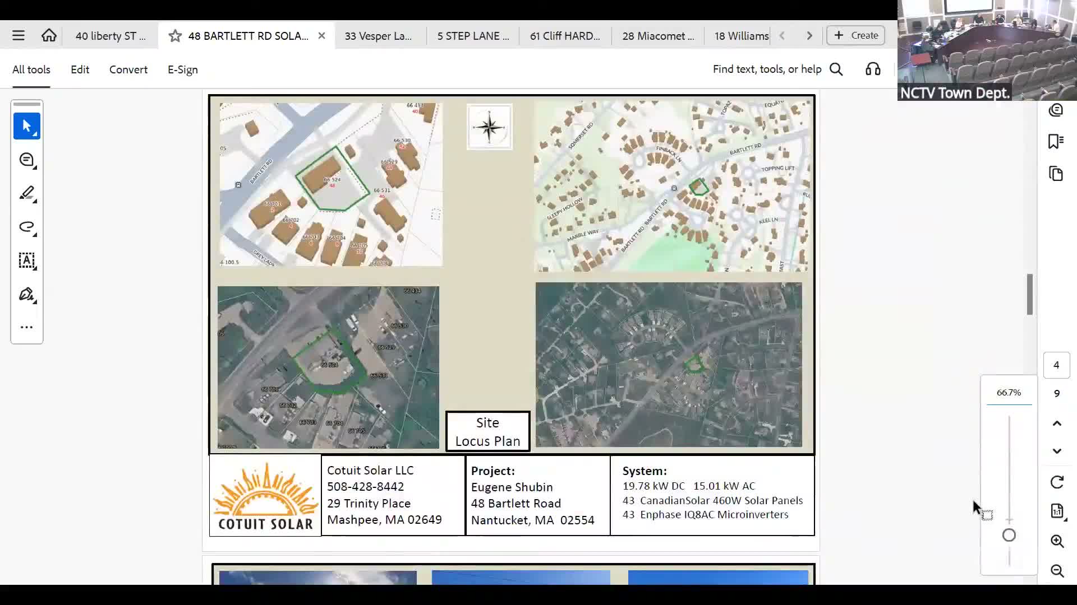
Task: Switch to 28 Miacomet tab
Action: (x=658, y=36)
